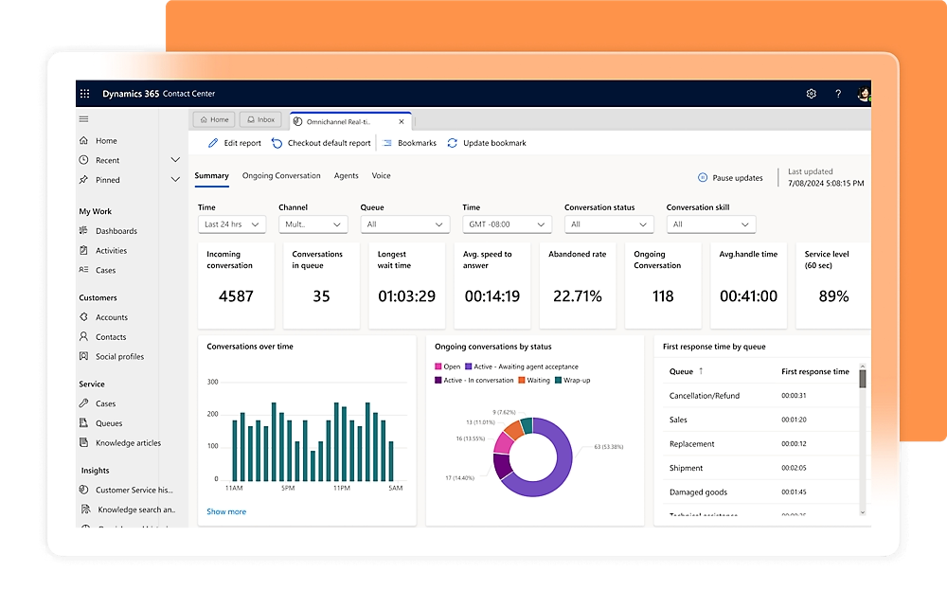
Task: Open the app launcher waffle icon
Action: 85,94
